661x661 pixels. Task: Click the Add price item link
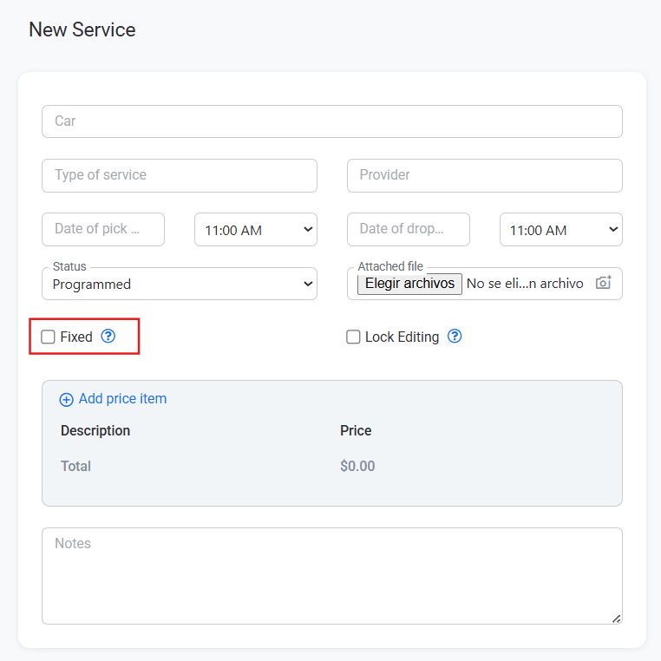pyautogui.click(x=122, y=398)
